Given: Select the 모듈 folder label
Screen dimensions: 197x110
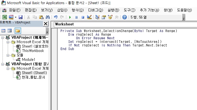Looking at the screenshot, I should [20, 55].
